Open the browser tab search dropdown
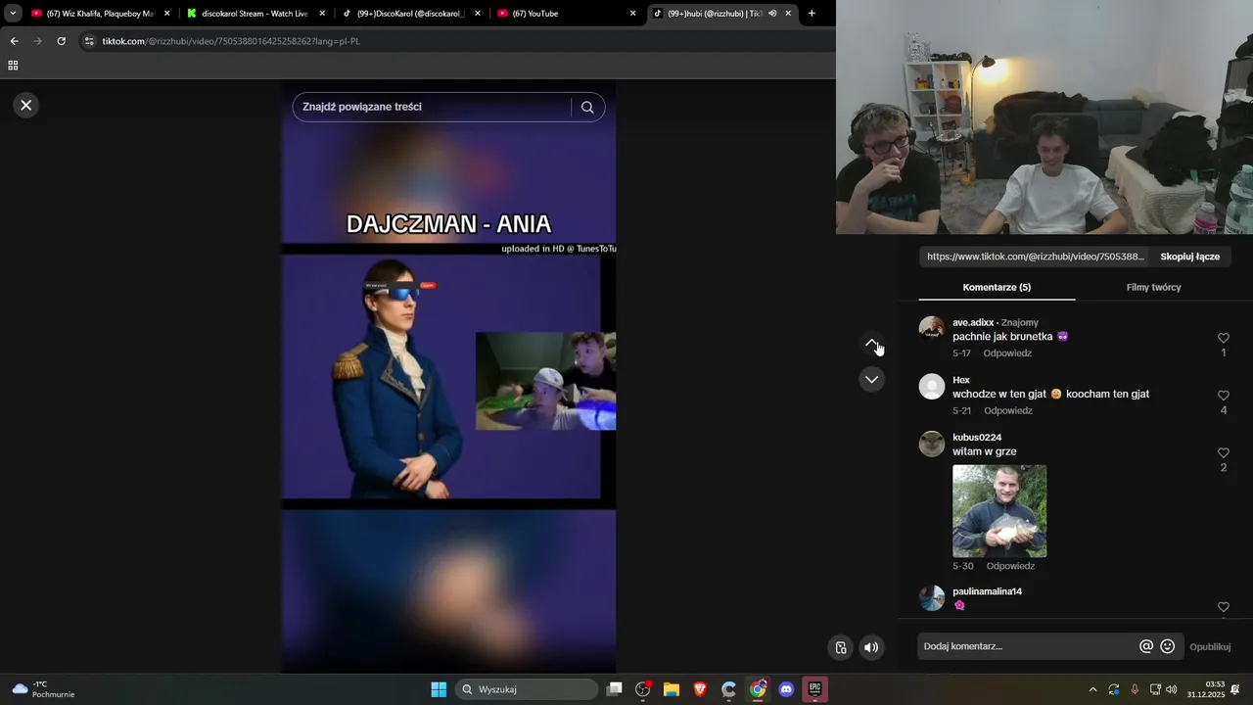Image resolution: width=1253 pixels, height=705 pixels. (x=13, y=14)
